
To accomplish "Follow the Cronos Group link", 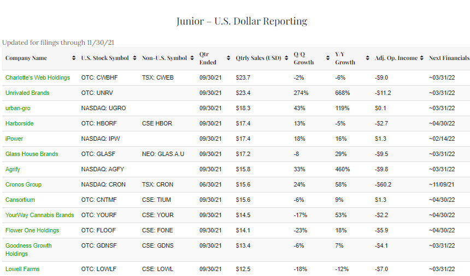I will pyautogui.click(x=23, y=184).
